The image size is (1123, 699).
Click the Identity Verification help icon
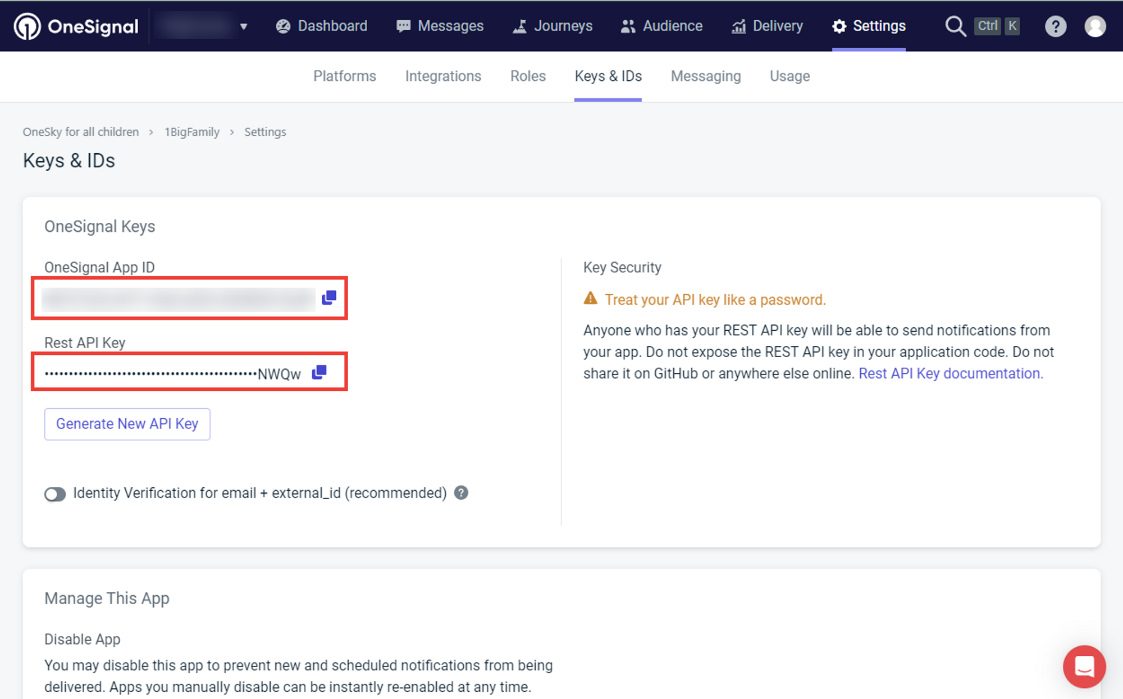461,493
